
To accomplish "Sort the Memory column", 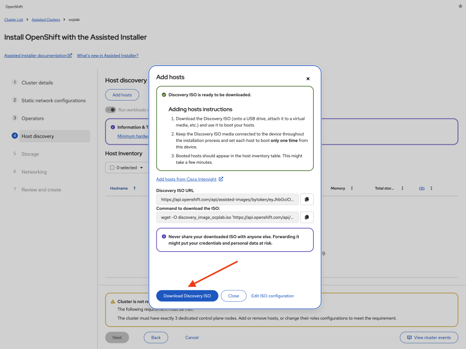I will tap(352, 189).
